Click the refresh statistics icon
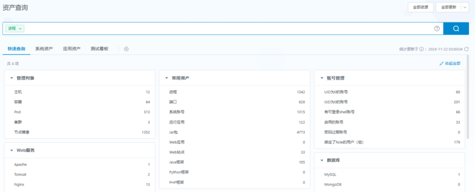This screenshot has width=475, height=192. point(466,49)
